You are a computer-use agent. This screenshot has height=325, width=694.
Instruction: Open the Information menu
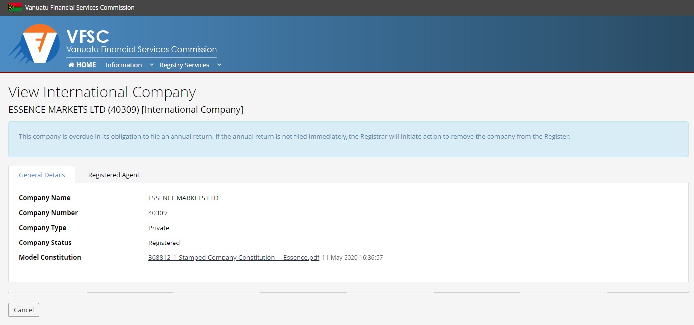tap(124, 65)
